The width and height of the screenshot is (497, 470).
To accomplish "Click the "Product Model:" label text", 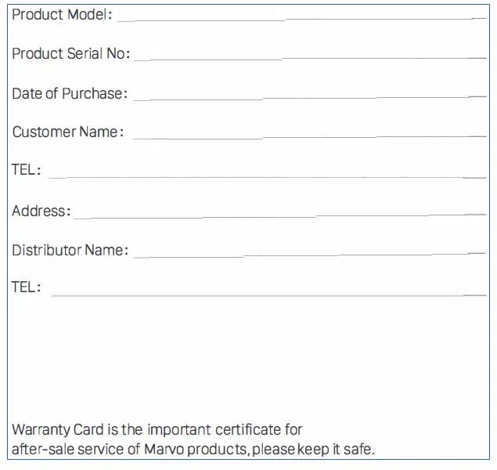I will click(63, 15).
